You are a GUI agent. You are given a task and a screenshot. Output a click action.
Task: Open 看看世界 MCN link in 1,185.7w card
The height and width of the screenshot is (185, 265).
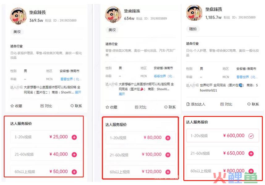click(x=247, y=77)
